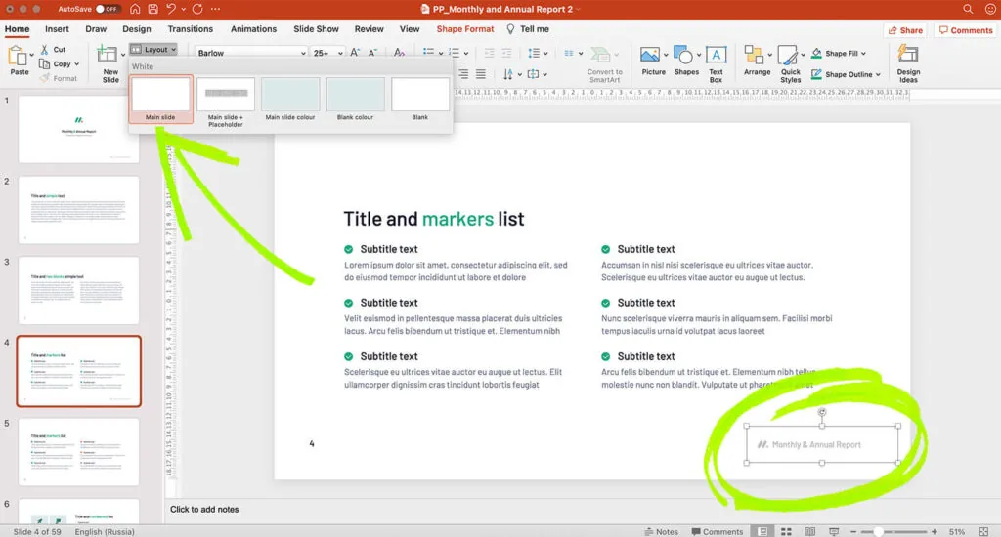Image resolution: width=1001 pixels, height=537 pixels.
Task: Open the Shape Format tab
Action: point(464,29)
